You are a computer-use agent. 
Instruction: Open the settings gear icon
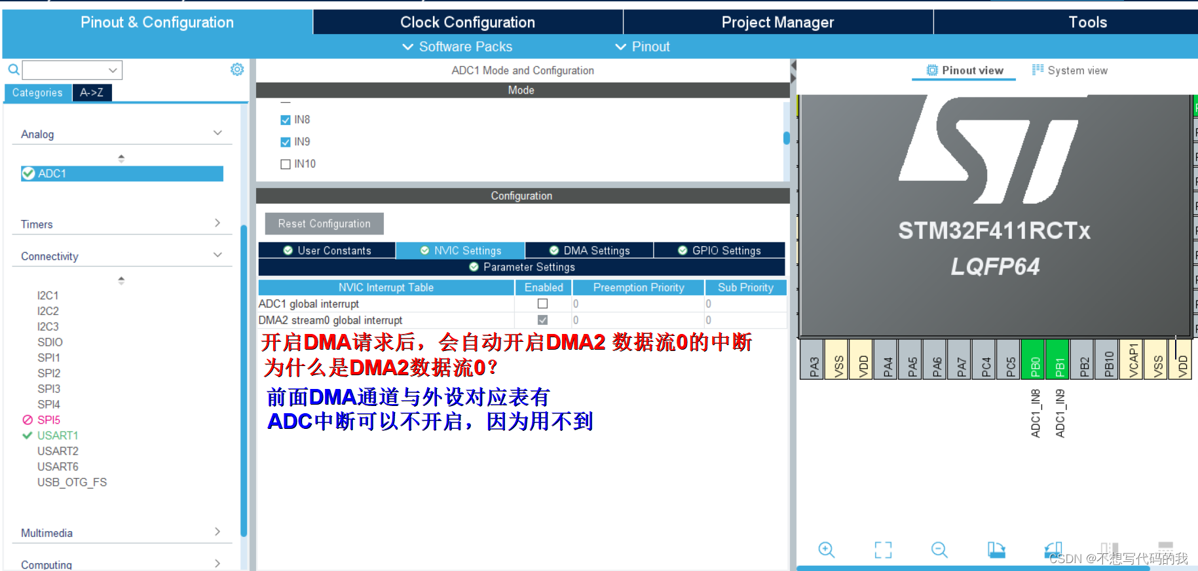pos(237,69)
